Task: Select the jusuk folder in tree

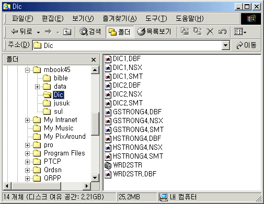Action: click(x=56, y=103)
